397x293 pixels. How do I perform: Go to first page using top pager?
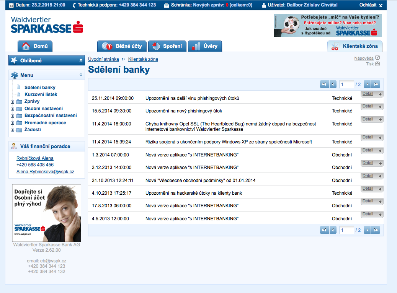(324, 84)
